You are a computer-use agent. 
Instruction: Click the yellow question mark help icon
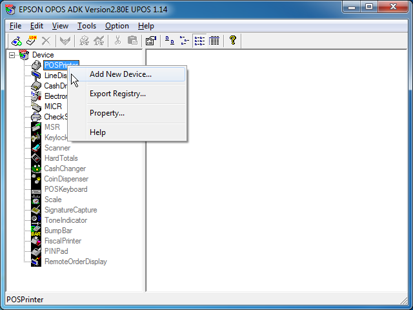[x=233, y=40]
